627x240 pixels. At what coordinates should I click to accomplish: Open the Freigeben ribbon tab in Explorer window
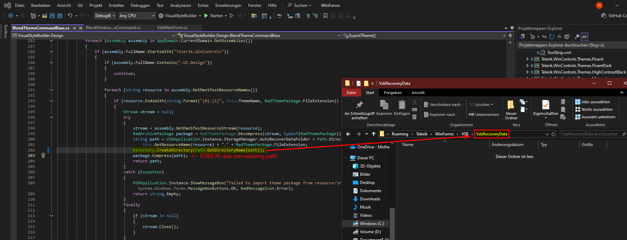click(392, 93)
